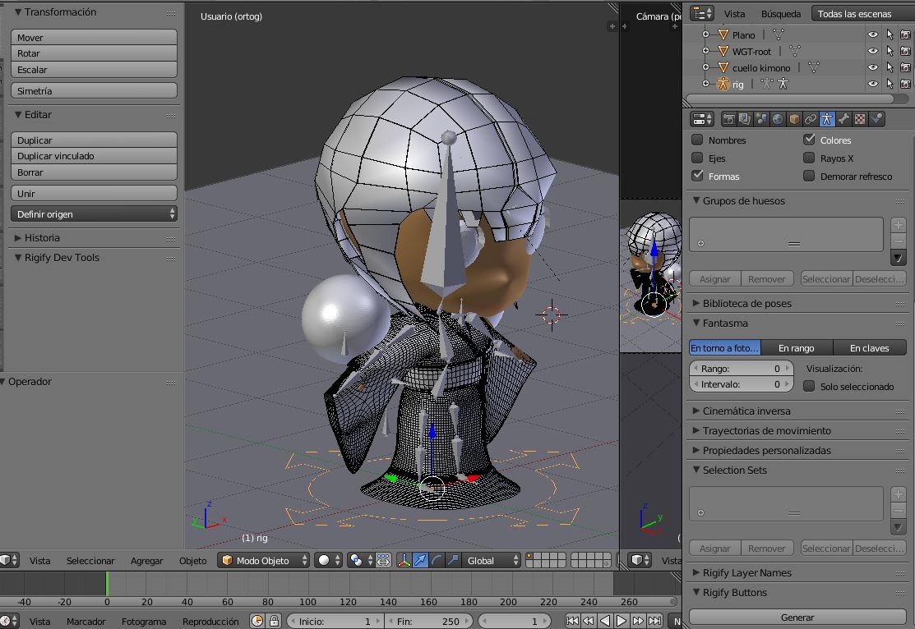Open the Seleccionar menu in 3D view
Screen dimensions: 915x629
[90, 561]
